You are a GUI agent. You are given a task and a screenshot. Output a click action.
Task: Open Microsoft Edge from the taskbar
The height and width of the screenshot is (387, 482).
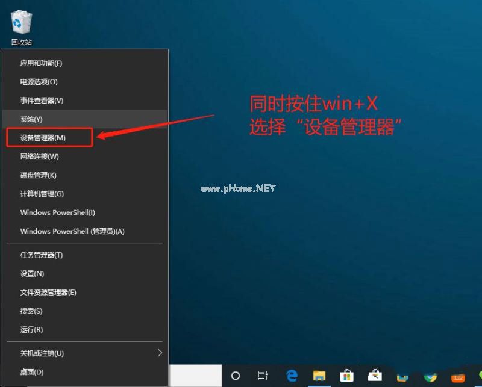(290, 376)
